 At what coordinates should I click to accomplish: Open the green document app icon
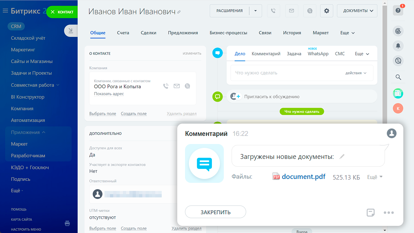point(398,94)
